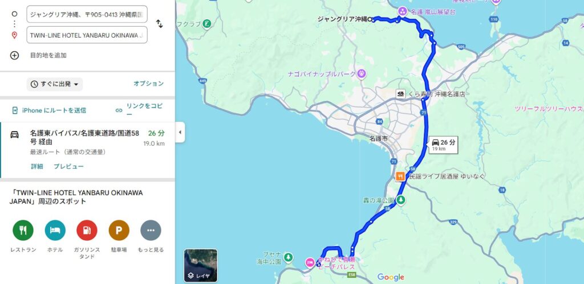Start the route プレビュー preview

pos(68,167)
